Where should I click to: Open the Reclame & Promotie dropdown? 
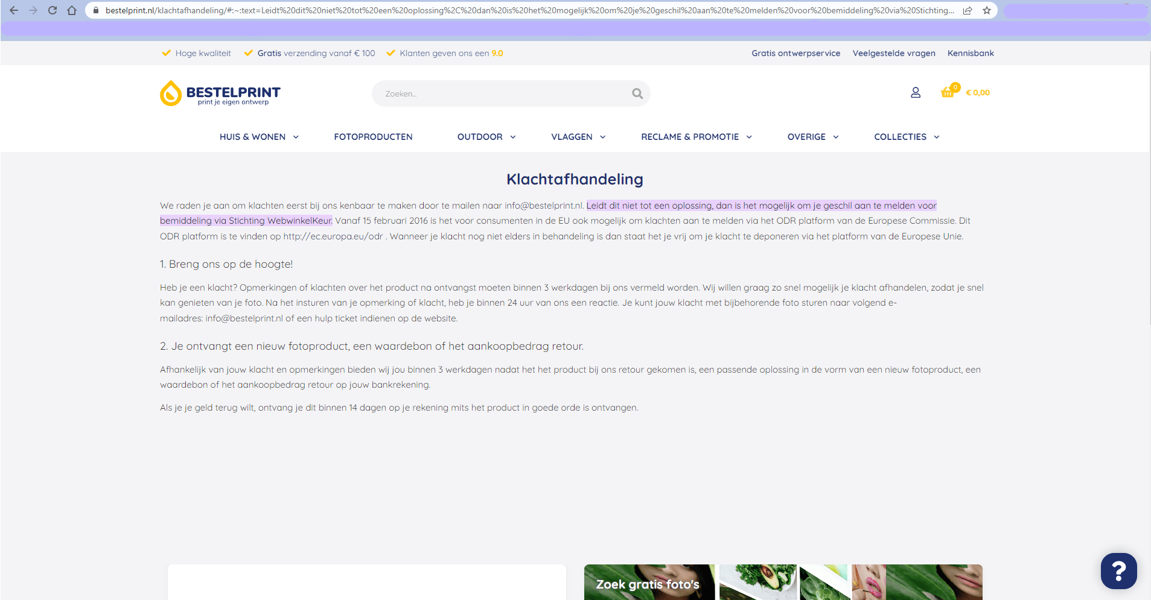[x=696, y=137]
